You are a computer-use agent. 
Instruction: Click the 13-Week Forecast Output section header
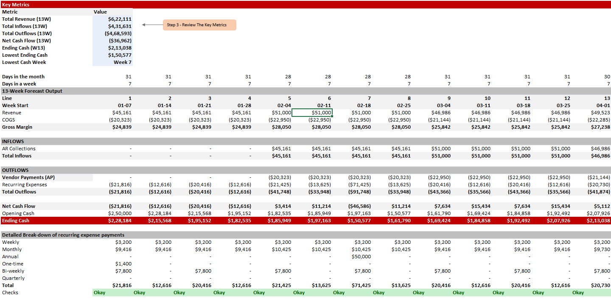click(x=305, y=91)
